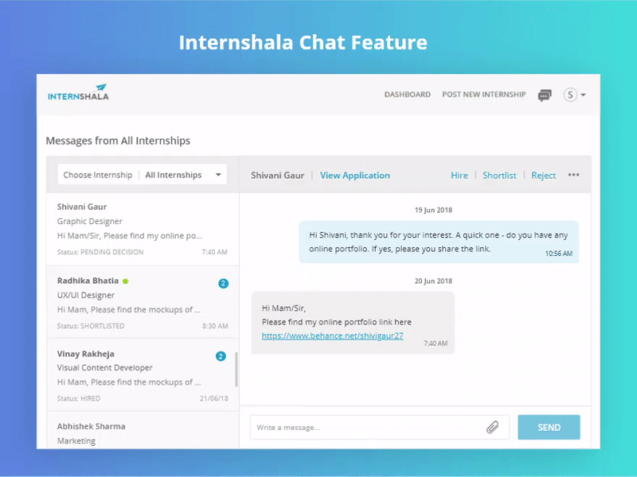
Task: Shortlist the candidate Shivani Gaur
Action: [x=499, y=175]
